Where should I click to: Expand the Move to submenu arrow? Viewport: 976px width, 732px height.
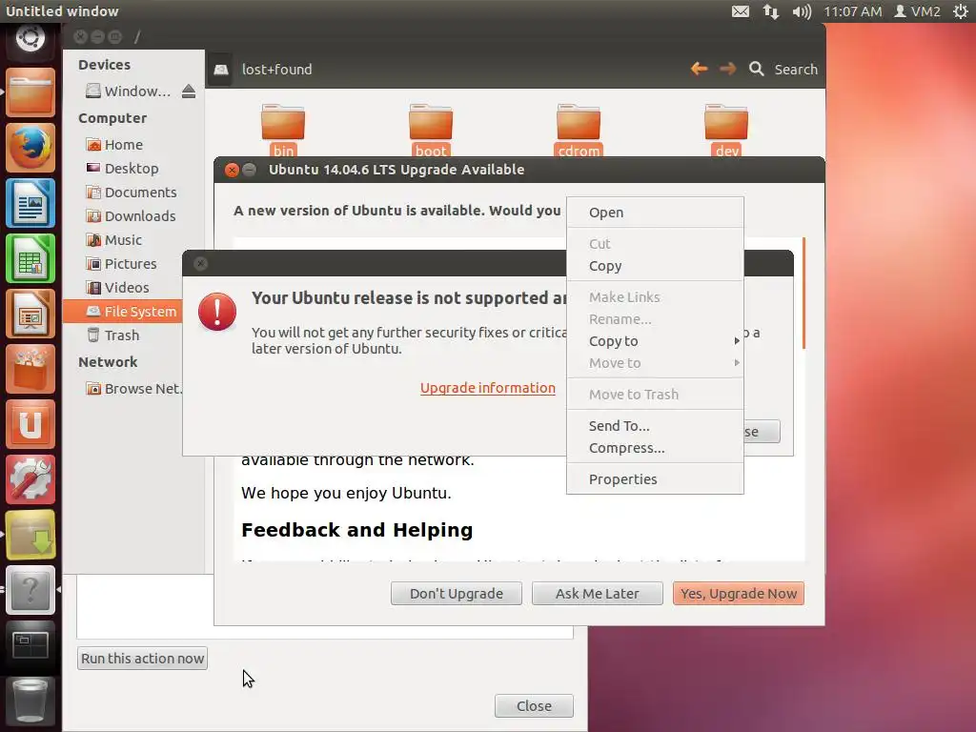[x=737, y=363]
